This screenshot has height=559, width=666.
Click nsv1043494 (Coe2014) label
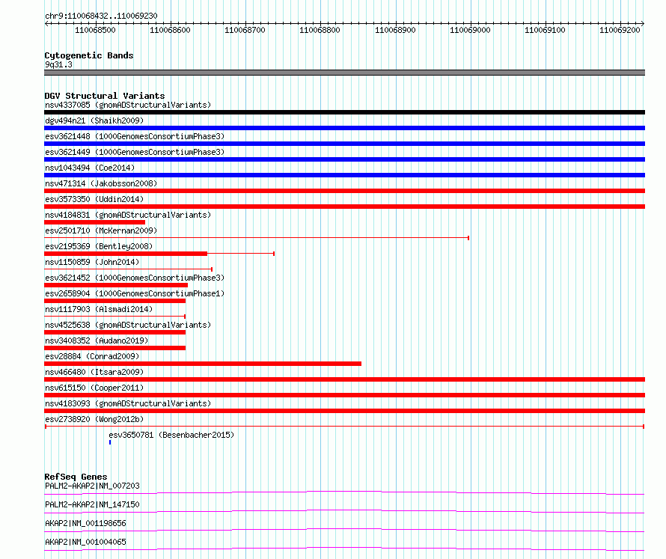[x=90, y=168]
